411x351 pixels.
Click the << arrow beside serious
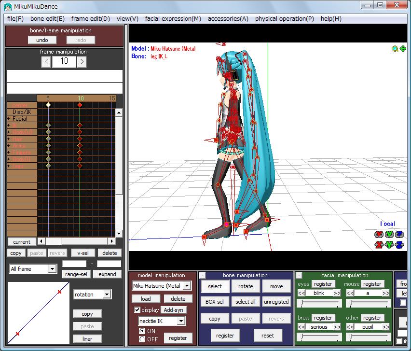(x=301, y=327)
